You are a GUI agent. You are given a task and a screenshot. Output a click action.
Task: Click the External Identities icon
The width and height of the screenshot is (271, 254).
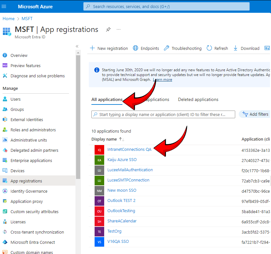click(x=5, y=119)
